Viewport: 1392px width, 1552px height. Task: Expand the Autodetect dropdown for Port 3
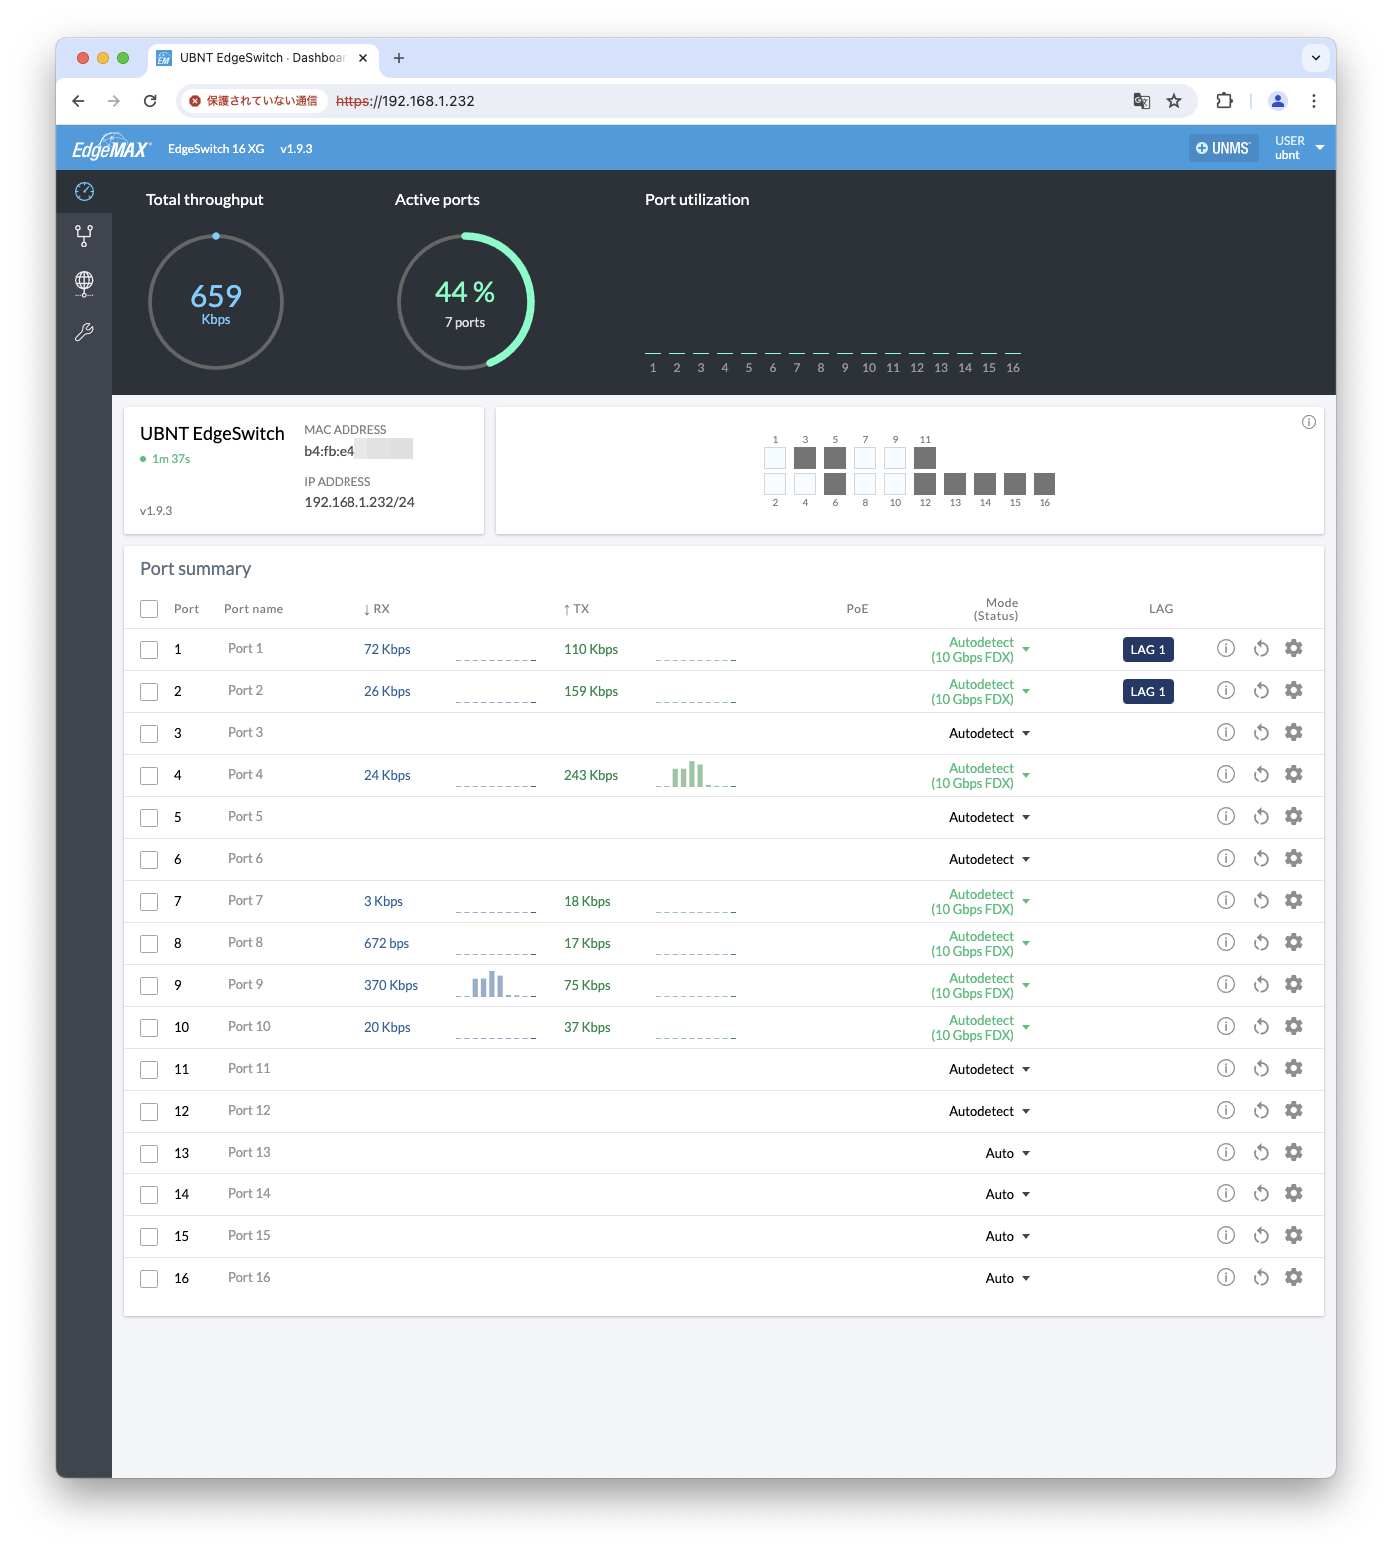point(989,733)
